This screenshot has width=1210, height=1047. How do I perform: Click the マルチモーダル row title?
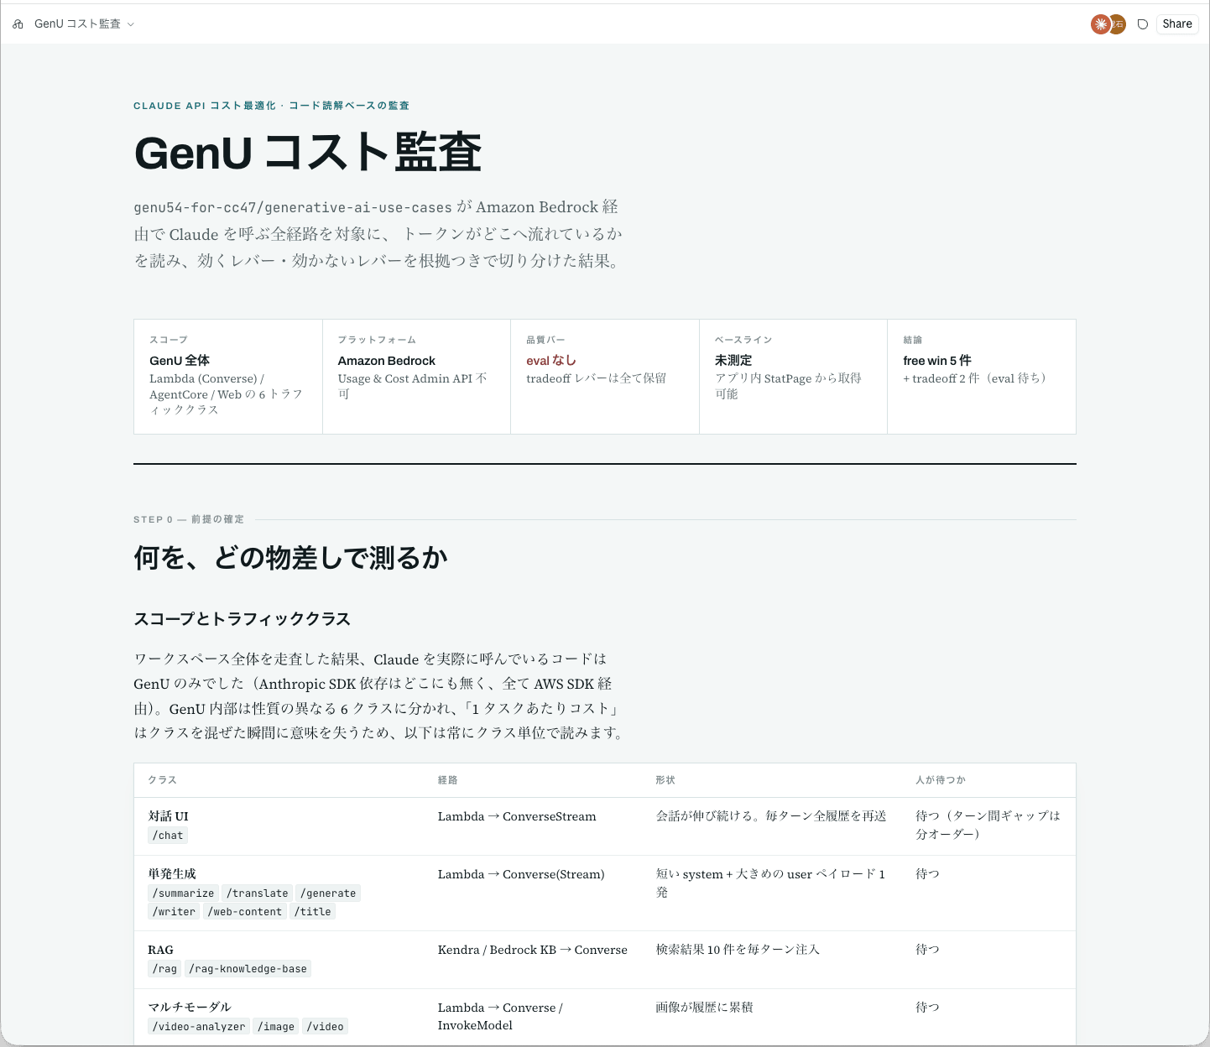190,1008
